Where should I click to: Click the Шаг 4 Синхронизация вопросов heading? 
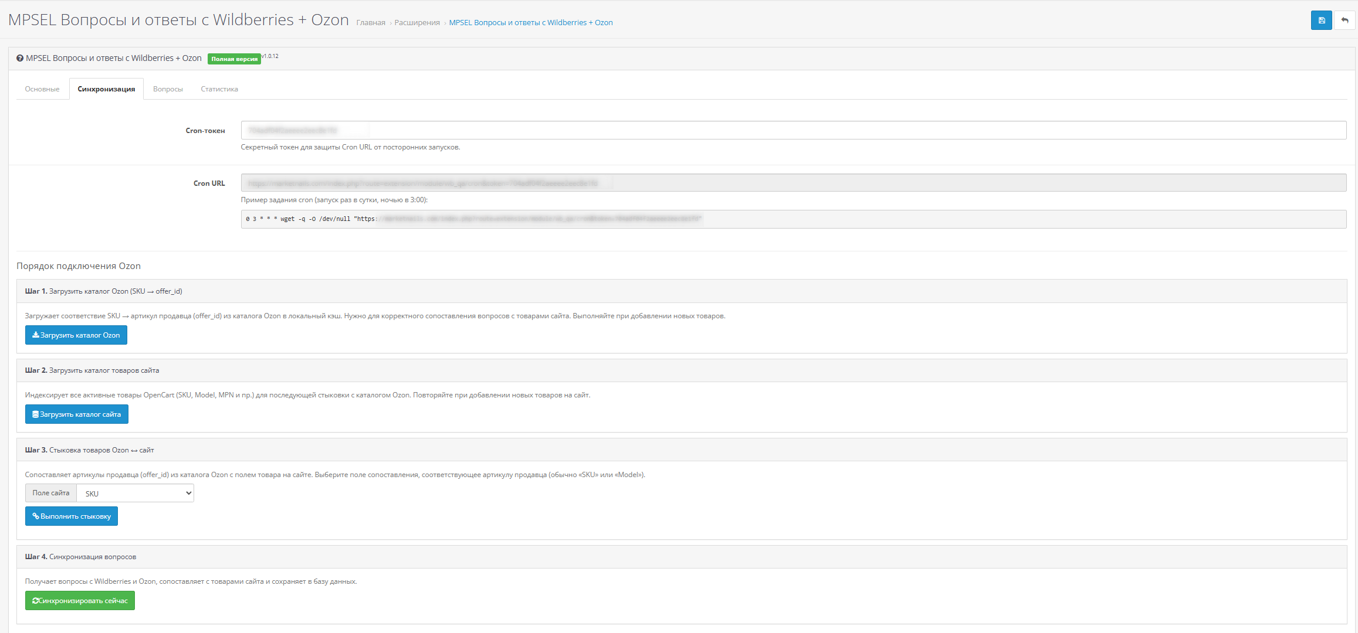[x=81, y=557]
